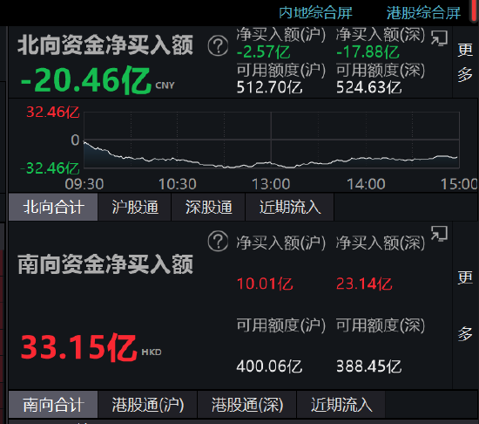This screenshot has width=479, height=424.
Task: Switch to the 沪股通 tab
Action: click(x=135, y=207)
